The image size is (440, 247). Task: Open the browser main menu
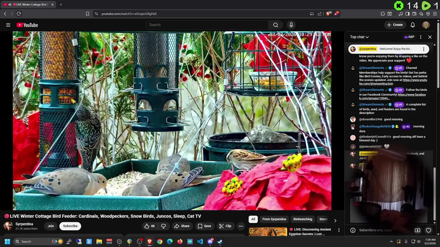(x=435, y=14)
